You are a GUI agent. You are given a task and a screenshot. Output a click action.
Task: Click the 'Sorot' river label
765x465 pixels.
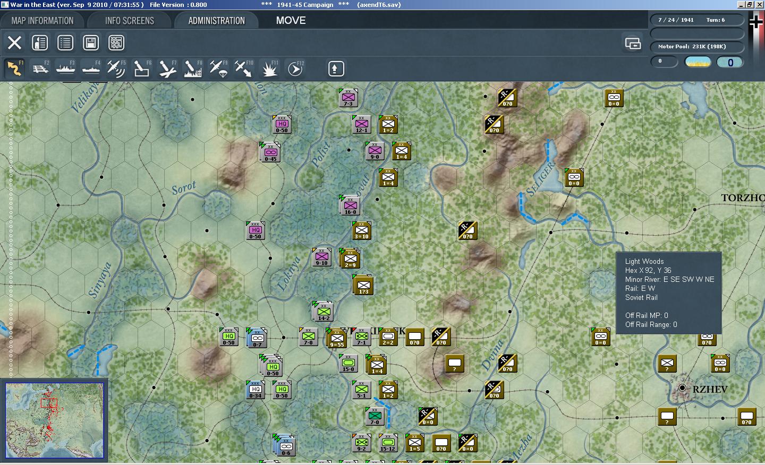[x=184, y=188]
